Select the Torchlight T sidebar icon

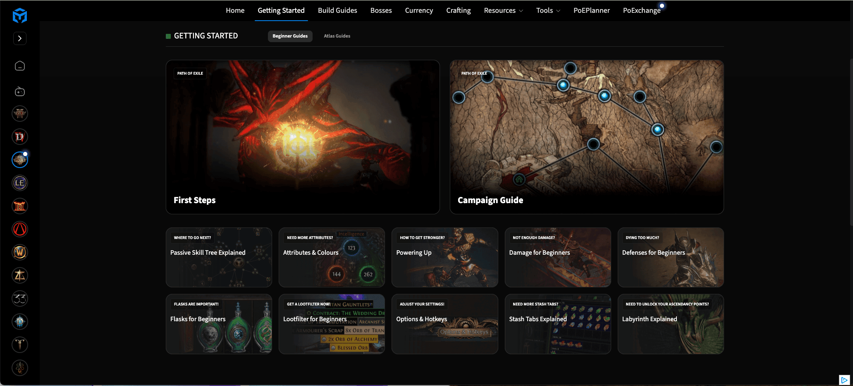tap(20, 345)
